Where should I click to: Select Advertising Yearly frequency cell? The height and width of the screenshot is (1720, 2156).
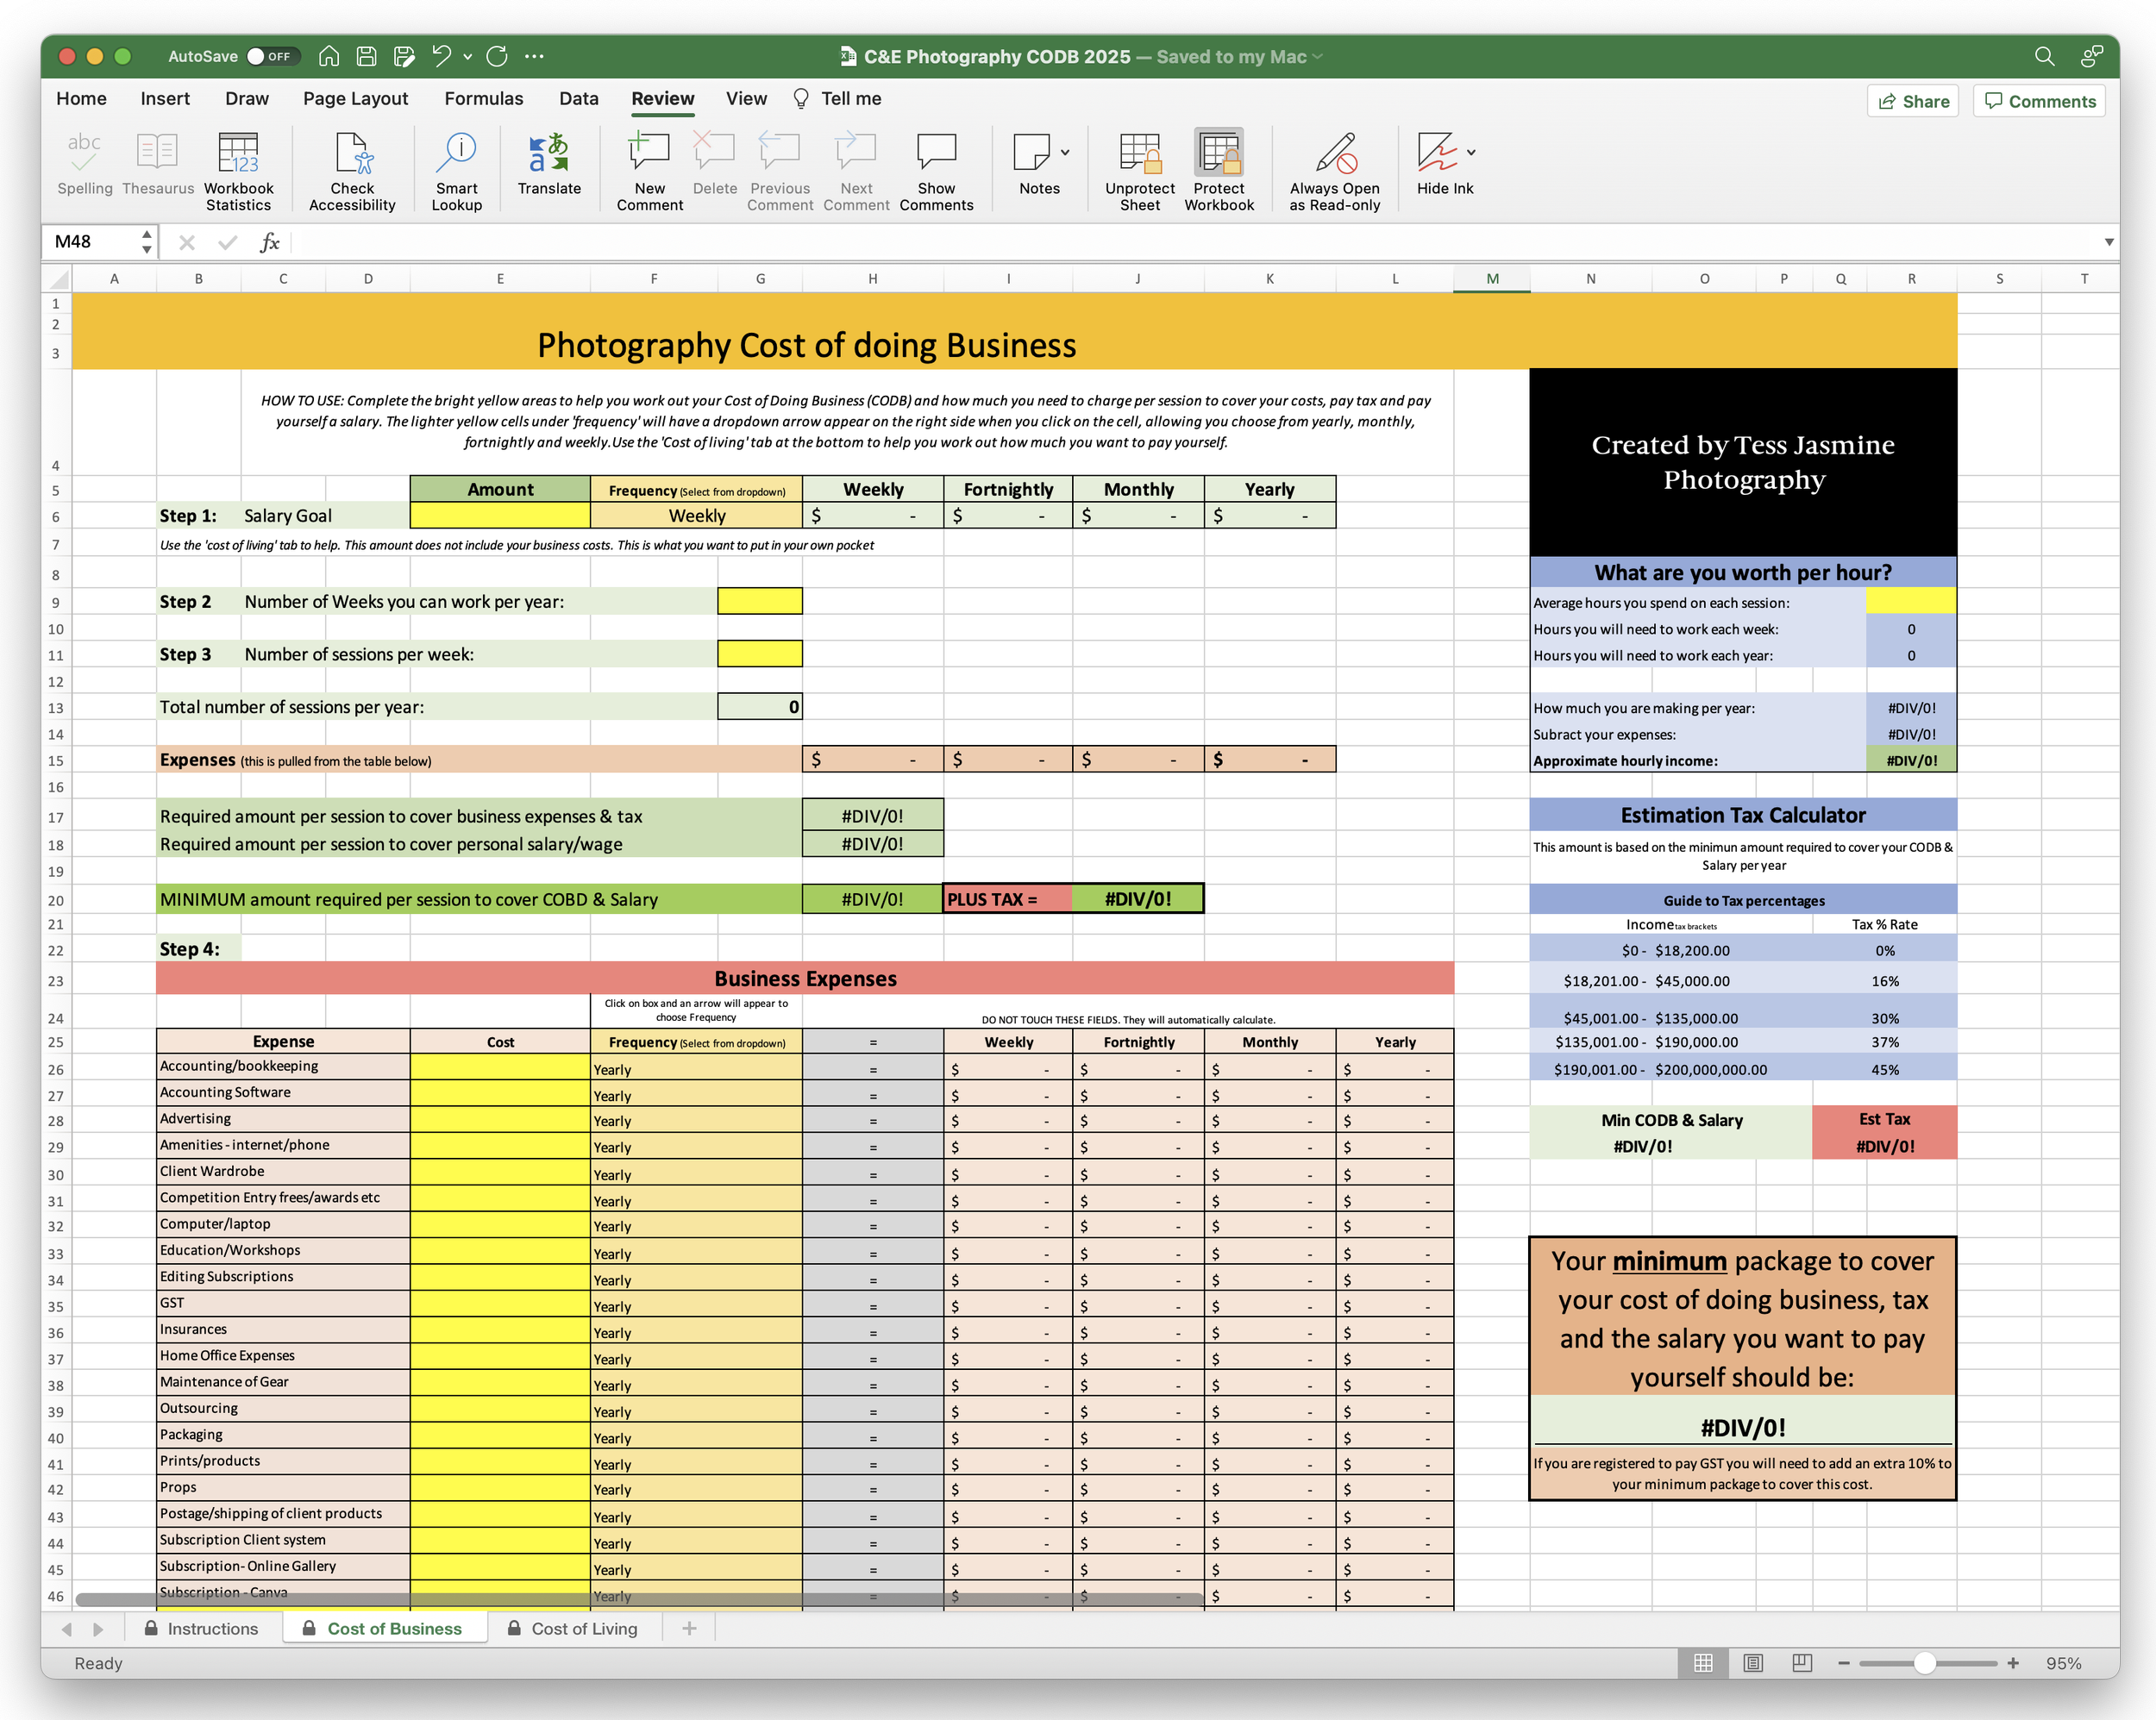(697, 1120)
